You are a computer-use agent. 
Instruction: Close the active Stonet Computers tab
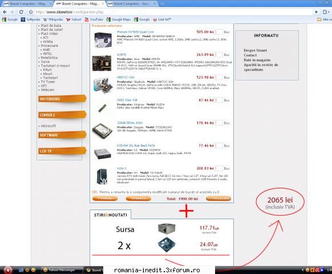[x=103, y=4]
